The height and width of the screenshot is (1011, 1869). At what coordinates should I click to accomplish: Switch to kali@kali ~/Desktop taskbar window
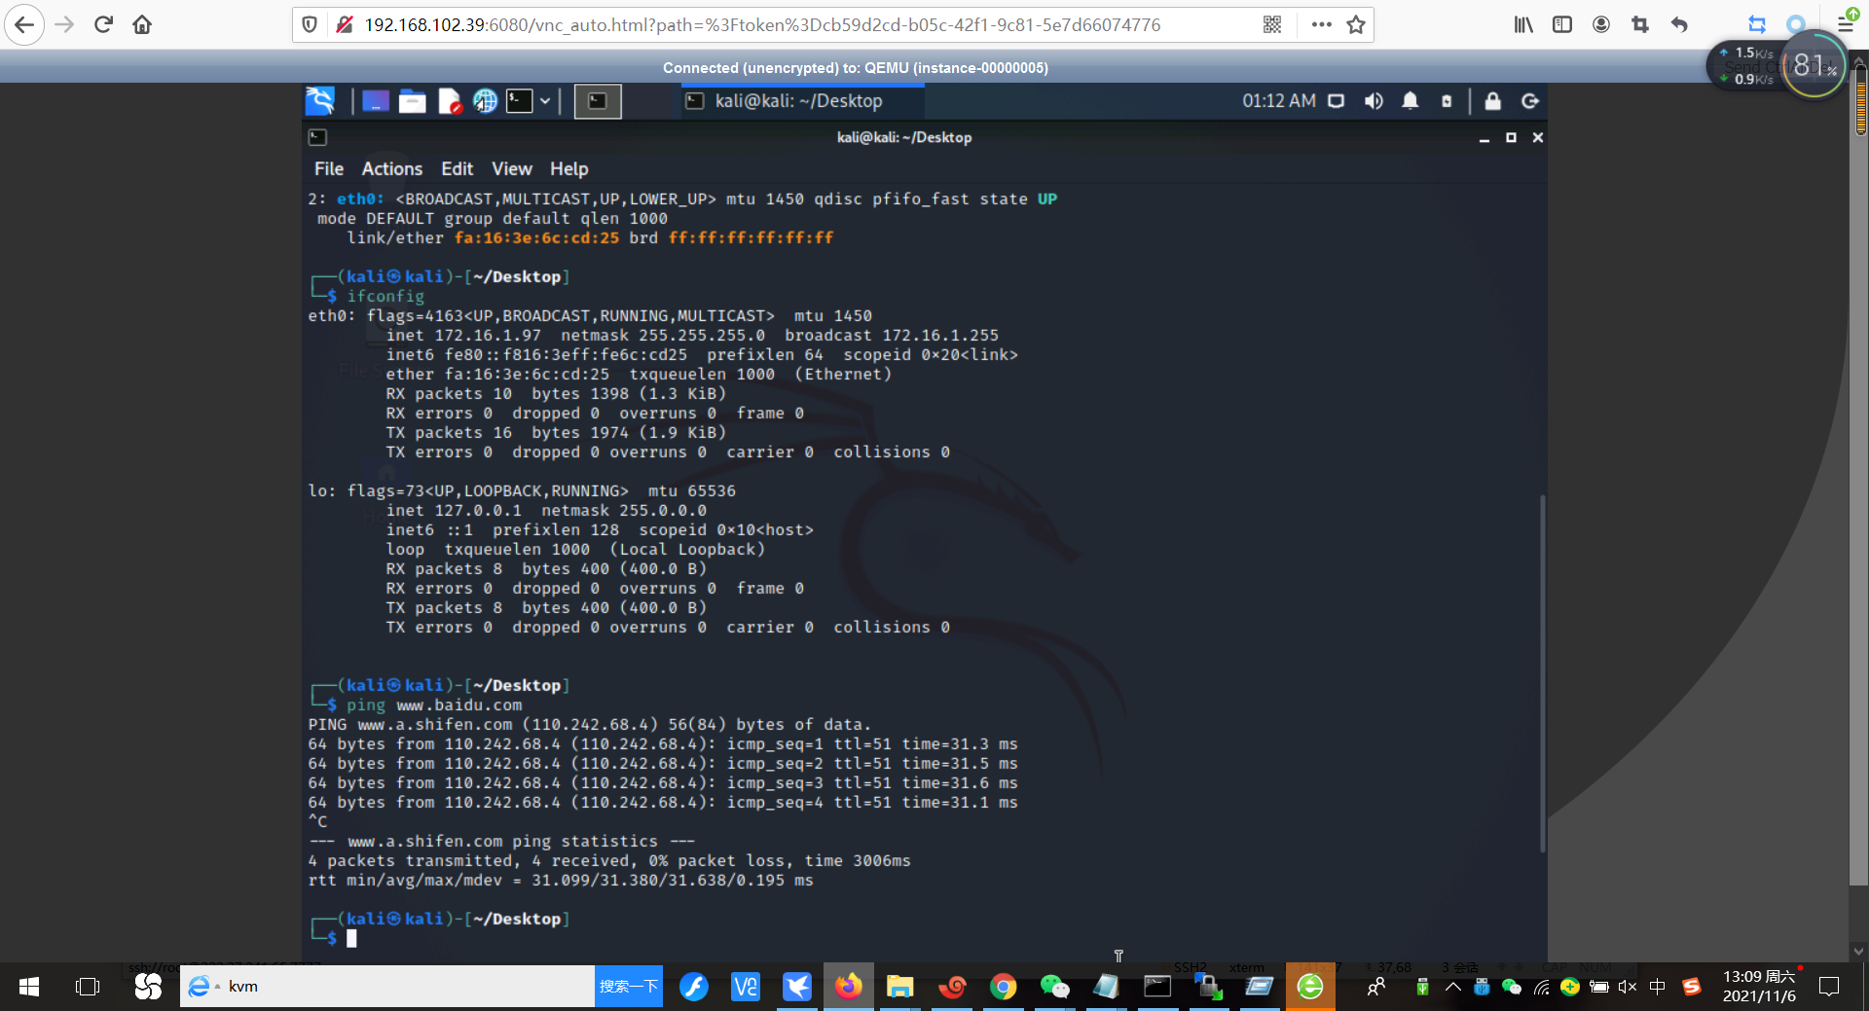point(800,101)
